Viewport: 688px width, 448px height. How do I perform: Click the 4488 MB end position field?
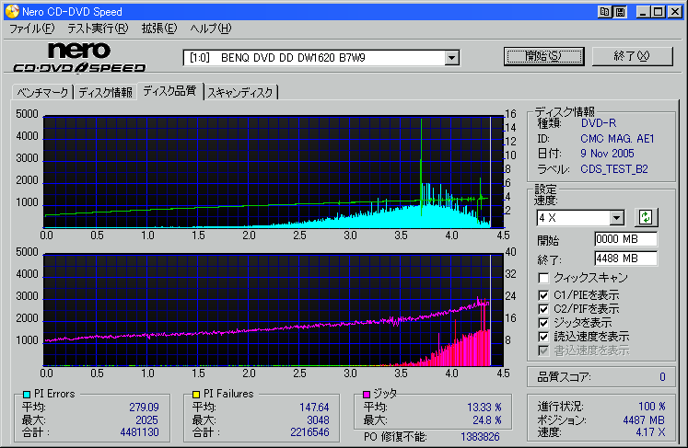coord(625,258)
